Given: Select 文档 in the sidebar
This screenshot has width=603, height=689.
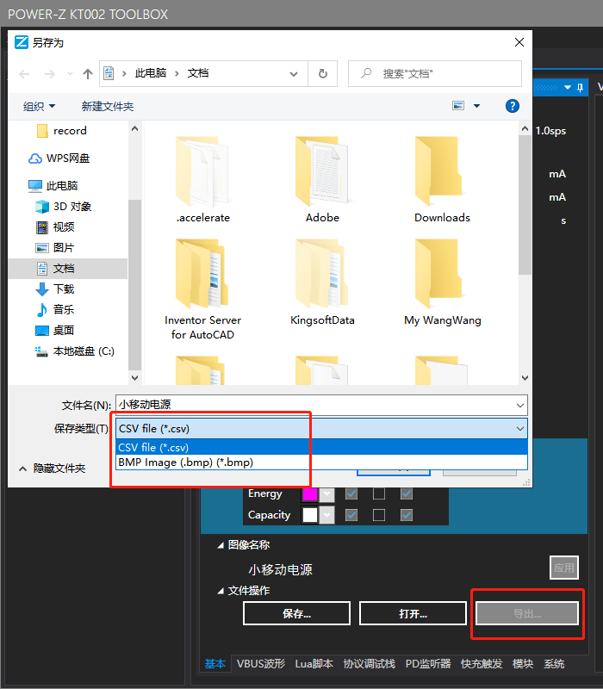Looking at the screenshot, I should (x=68, y=269).
